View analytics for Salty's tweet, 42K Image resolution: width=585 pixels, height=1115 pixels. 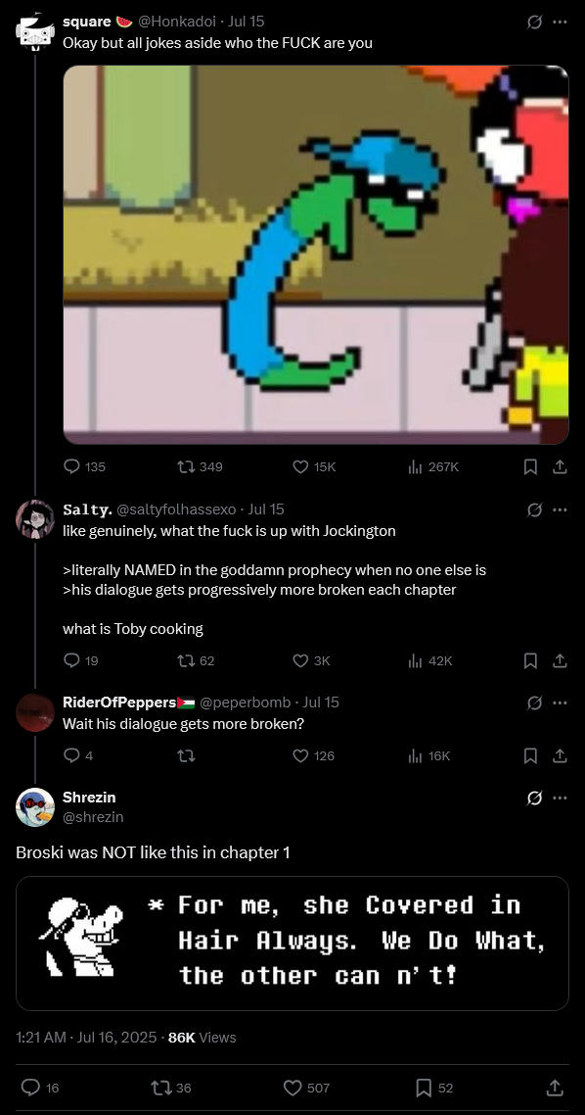tap(430, 660)
